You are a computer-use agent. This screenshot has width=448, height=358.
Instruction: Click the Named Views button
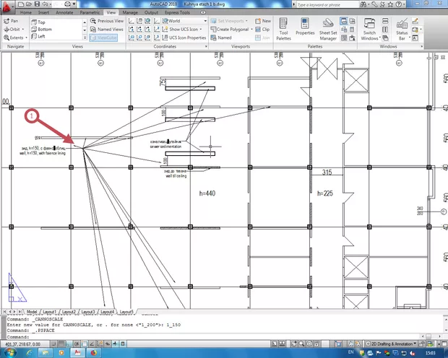point(107,29)
